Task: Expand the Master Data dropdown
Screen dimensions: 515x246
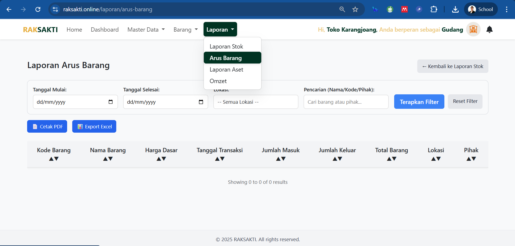Action: (x=146, y=29)
